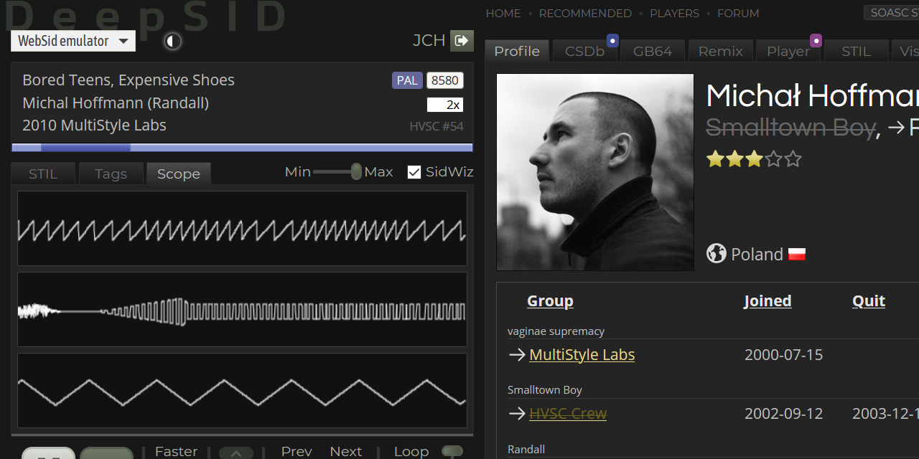Switch to the Remix tab
The width and height of the screenshot is (919, 459).
pyautogui.click(x=720, y=51)
